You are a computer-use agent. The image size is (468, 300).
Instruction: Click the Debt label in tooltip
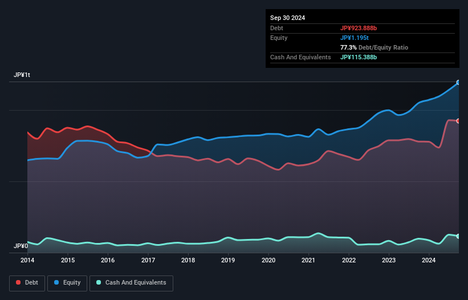[276, 28]
